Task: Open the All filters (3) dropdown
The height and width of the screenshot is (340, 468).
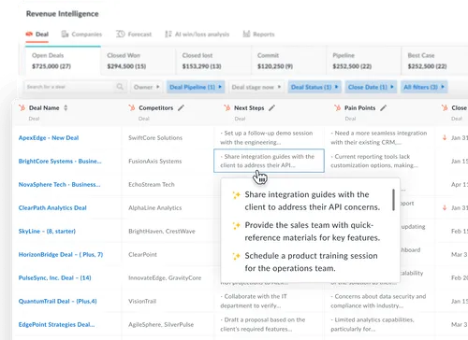Action: [x=424, y=87]
